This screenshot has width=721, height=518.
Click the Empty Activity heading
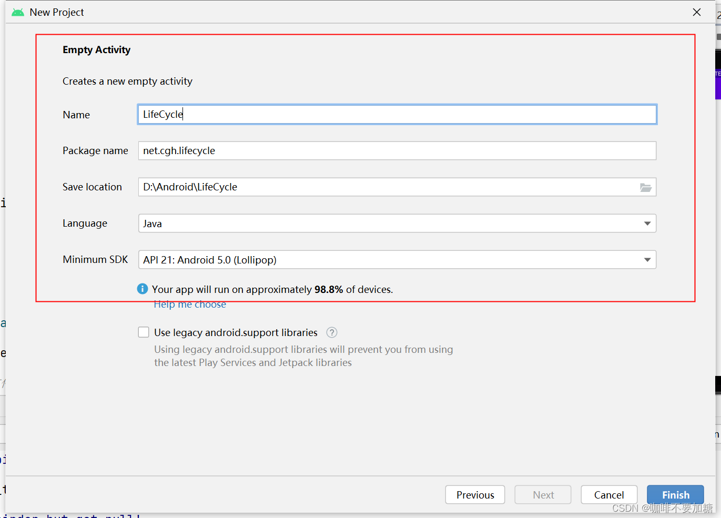point(97,50)
